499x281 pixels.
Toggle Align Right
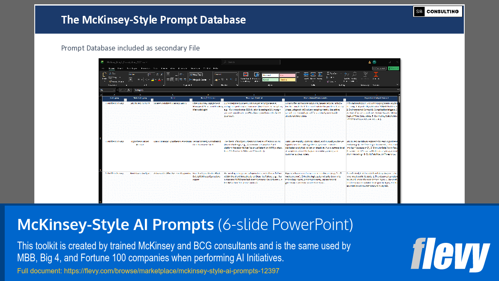coord(176,80)
